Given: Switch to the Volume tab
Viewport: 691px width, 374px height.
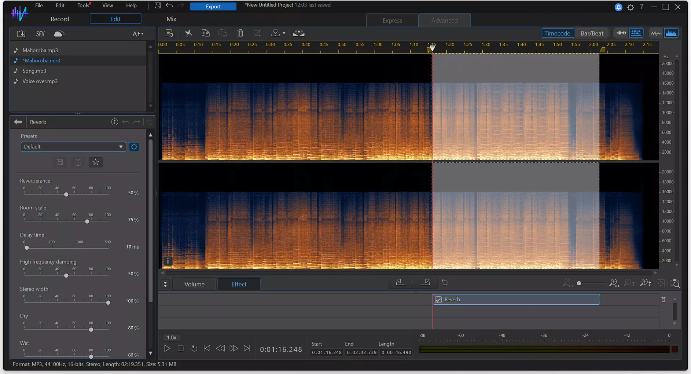Looking at the screenshot, I should tap(194, 284).
